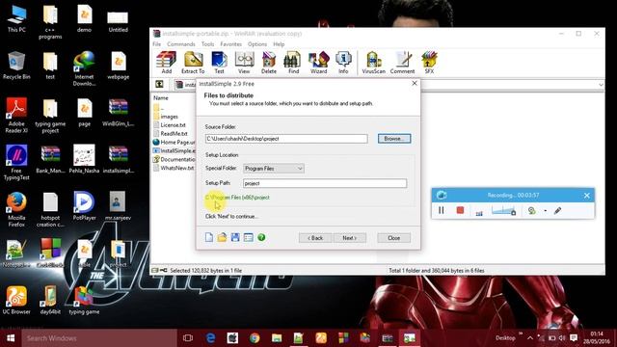Viewport: 617px width, 347px height.
Task: Stop the screen recording with red button
Action: [460, 210]
